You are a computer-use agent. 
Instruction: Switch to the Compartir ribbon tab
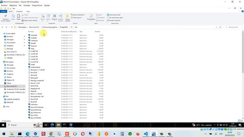coord(19,11)
